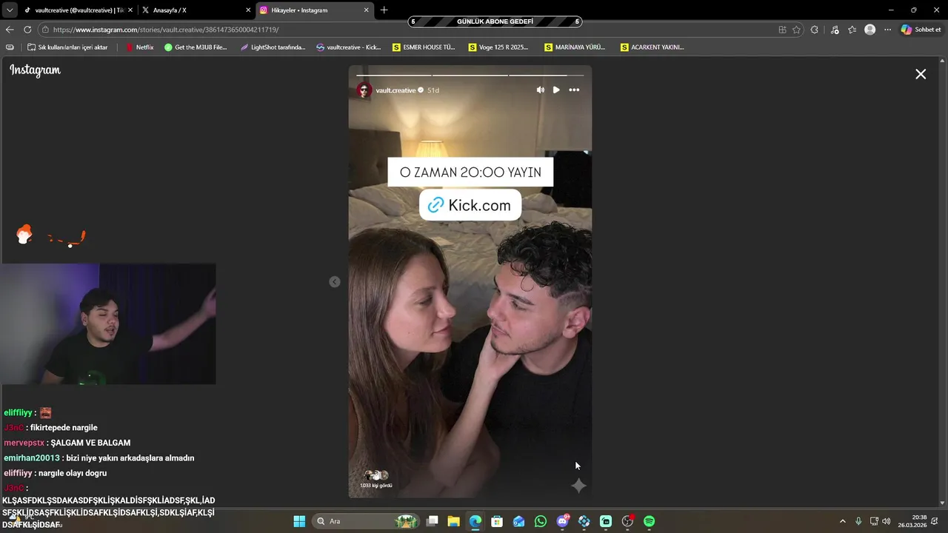Open the volume tray icon
The image size is (948, 533).
click(x=887, y=521)
